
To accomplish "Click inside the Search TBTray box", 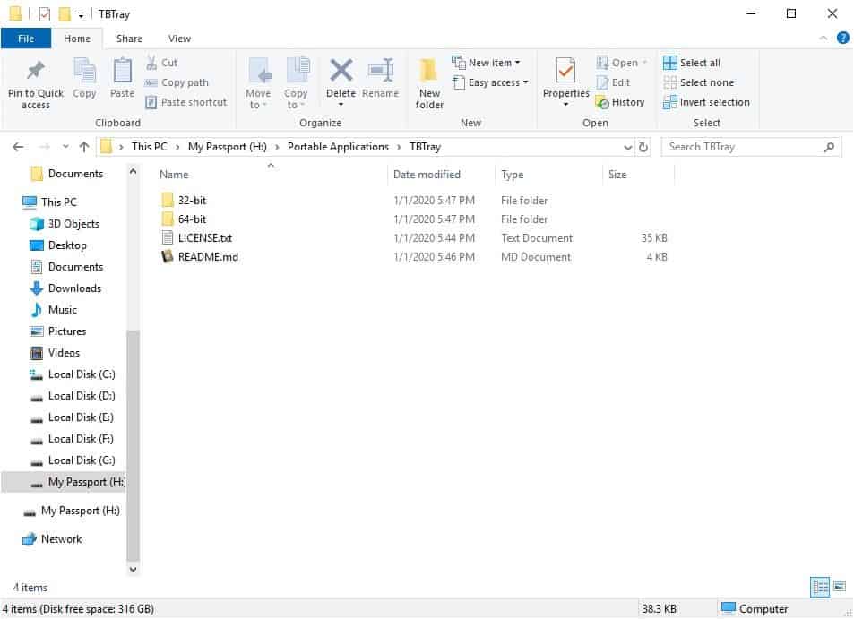I will click(744, 146).
